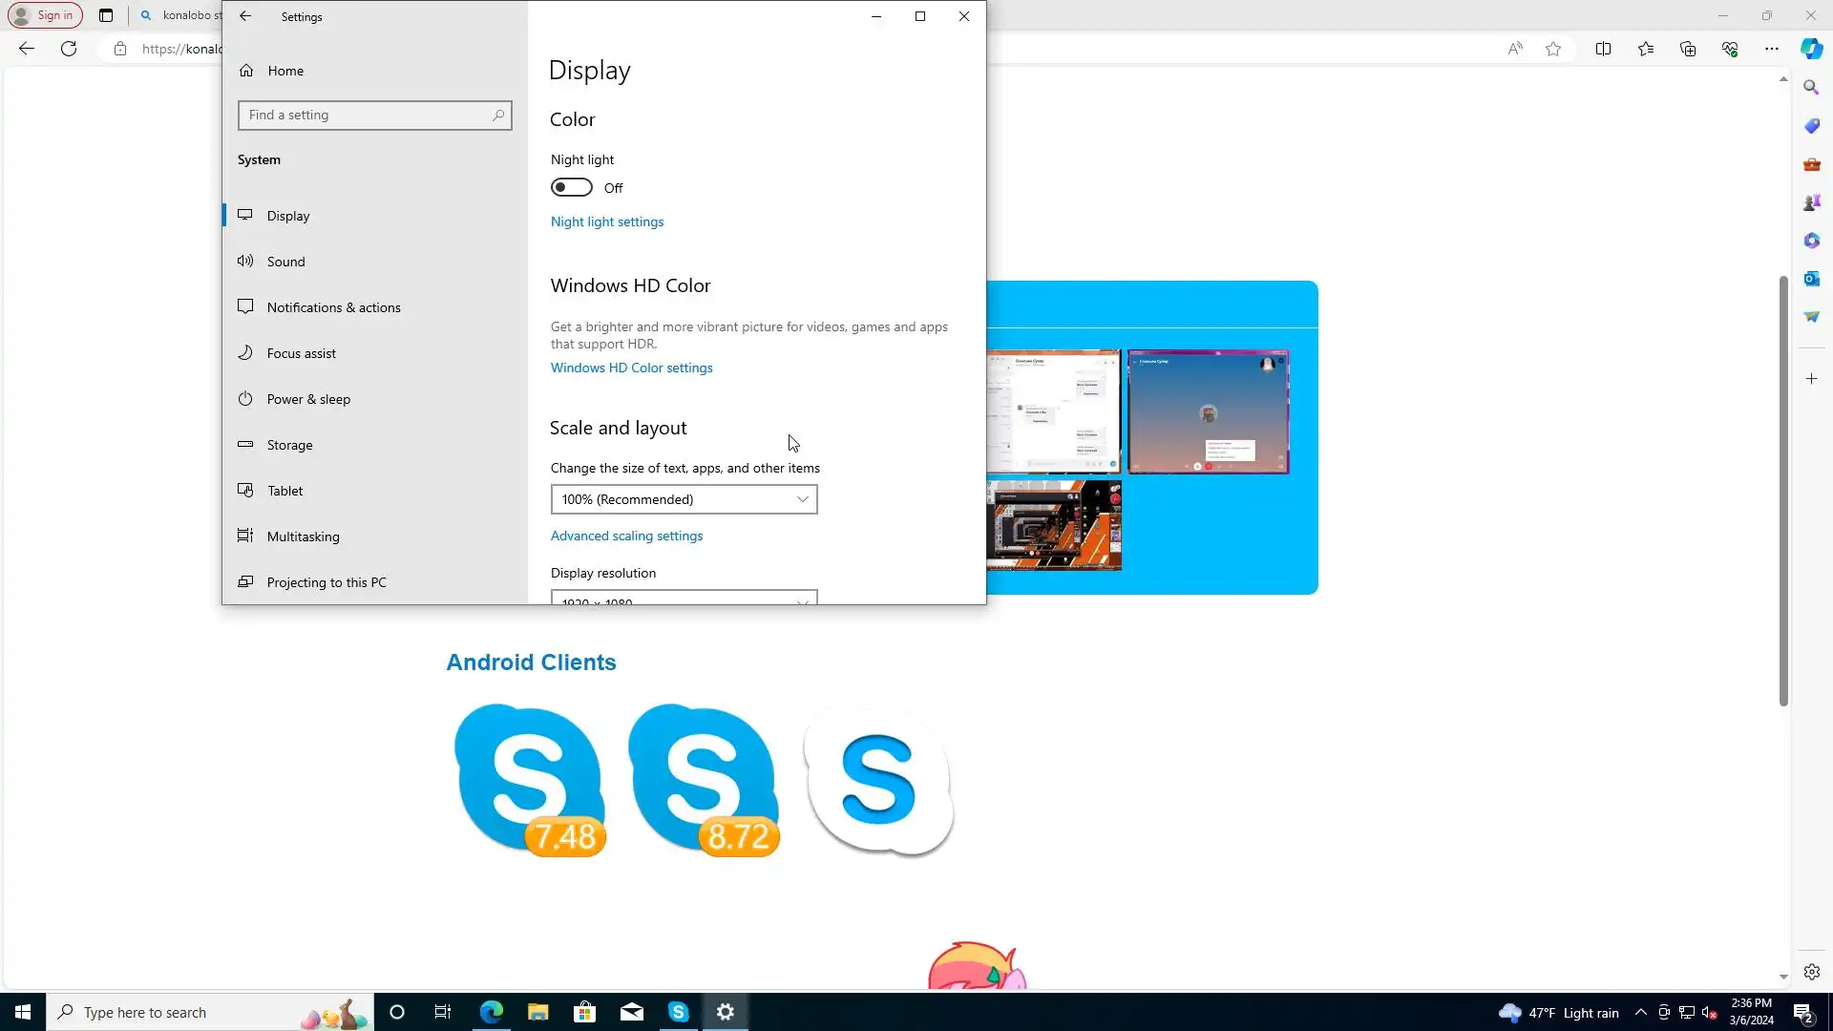Go to Settings Home
The width and height of the screenshot is (1833, 1031).
(284, 71)
